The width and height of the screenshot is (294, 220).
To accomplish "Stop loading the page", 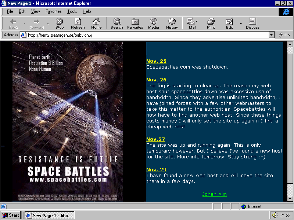I will click(x=60, y=23).
